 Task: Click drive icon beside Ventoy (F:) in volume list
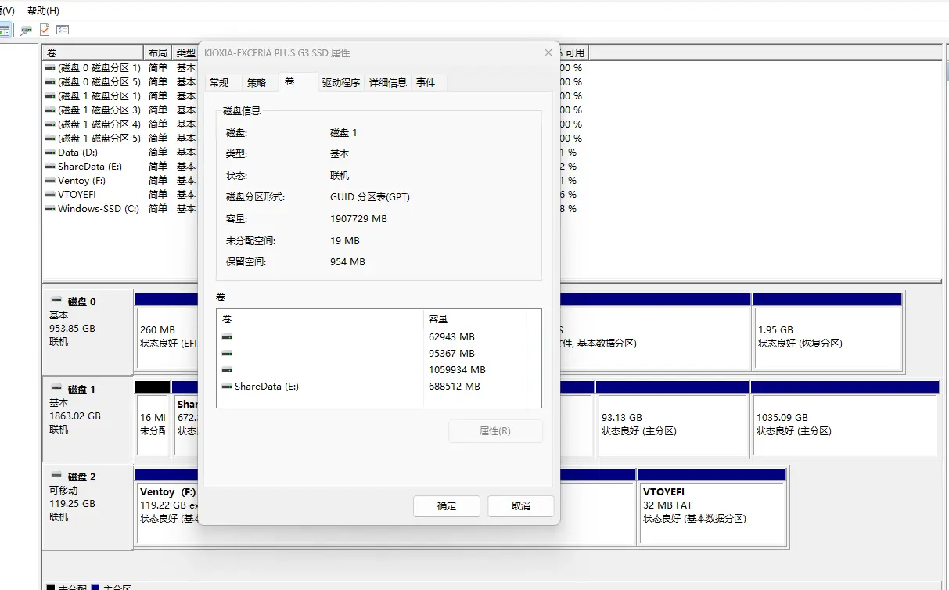coord(50,181)
